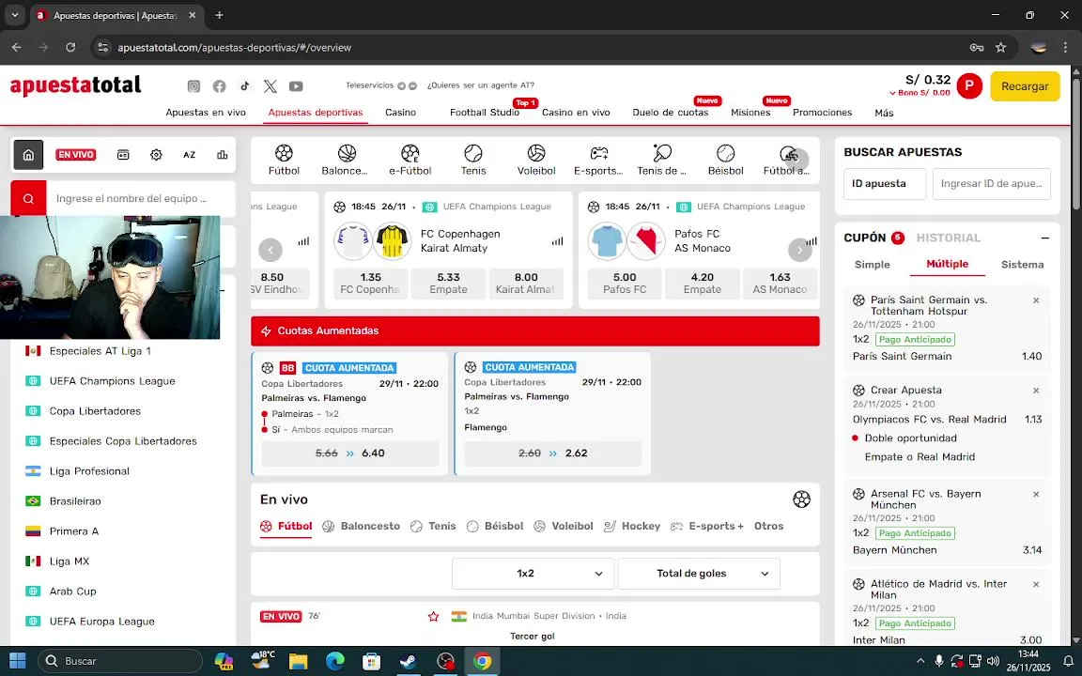The image size is (1082, 676).
Task: Bet FC Copenhagen at 1.35
Action: [x=371, y=284]
